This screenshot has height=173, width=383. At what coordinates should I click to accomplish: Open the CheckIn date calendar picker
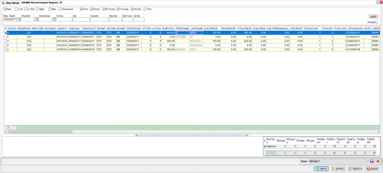click(36, 19)
